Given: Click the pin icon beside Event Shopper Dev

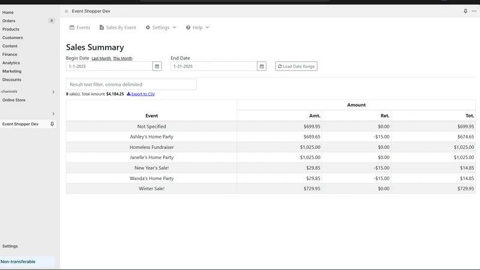Looking at the screenshot, I should (52, 124).
